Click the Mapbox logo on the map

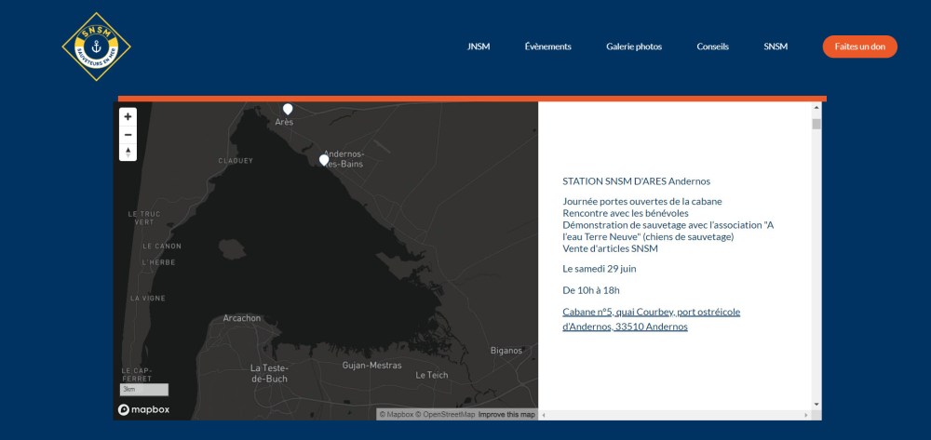142,409
